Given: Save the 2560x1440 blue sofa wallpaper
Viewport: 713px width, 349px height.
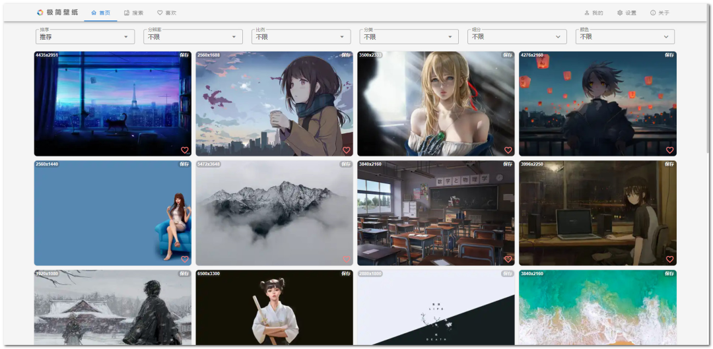Looking at the screenshot, I should point(184,164).
